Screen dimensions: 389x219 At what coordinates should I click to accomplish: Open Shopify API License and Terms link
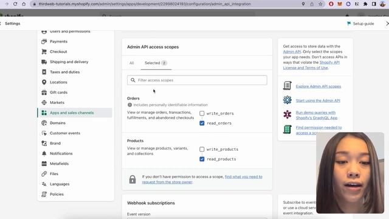click(x=311, y=65)
